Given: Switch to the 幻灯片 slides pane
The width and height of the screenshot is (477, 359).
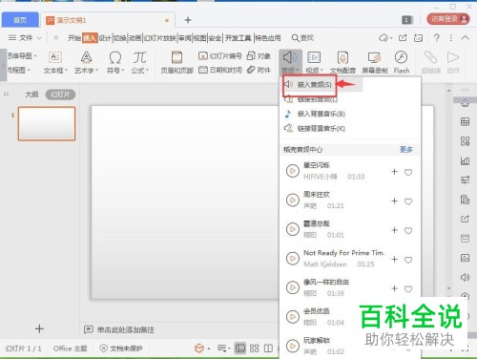Looking at the screenshot, I should 60,95.
